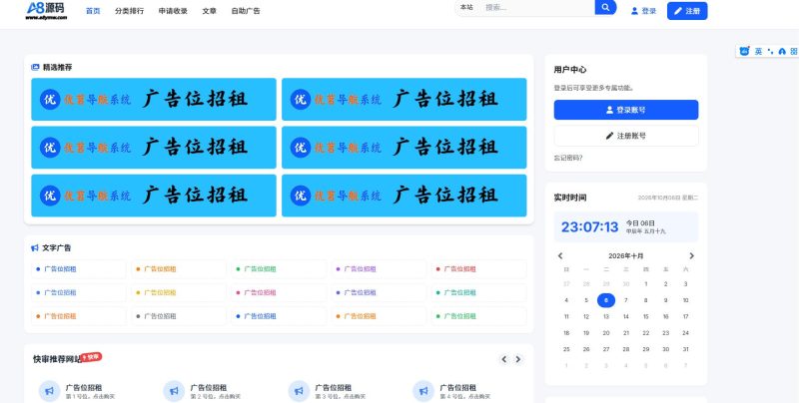Open the pink-dot 广告位招租 text ad
The width and height of the screenshot is (799, 403).
279,292
